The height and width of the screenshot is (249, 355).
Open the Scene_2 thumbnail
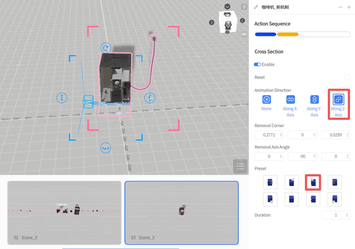tap(64, 213)
